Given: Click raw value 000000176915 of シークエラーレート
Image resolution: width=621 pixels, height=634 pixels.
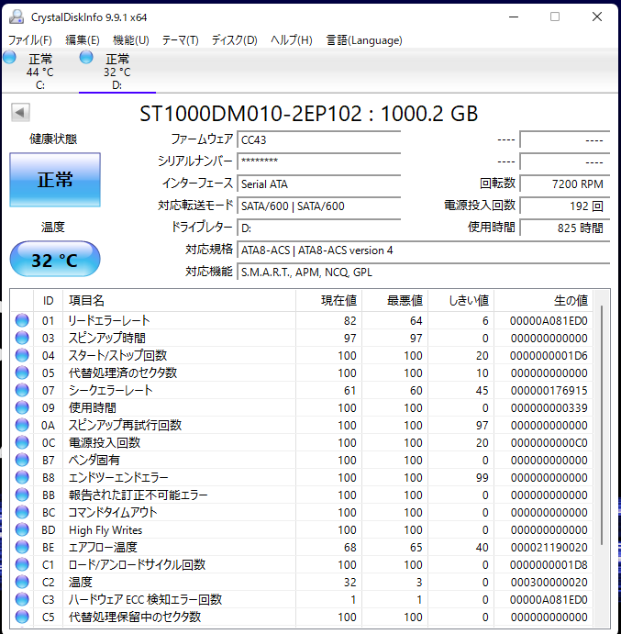Looking at the screenshot, I should pyautogui.click(x=549, y=390).
